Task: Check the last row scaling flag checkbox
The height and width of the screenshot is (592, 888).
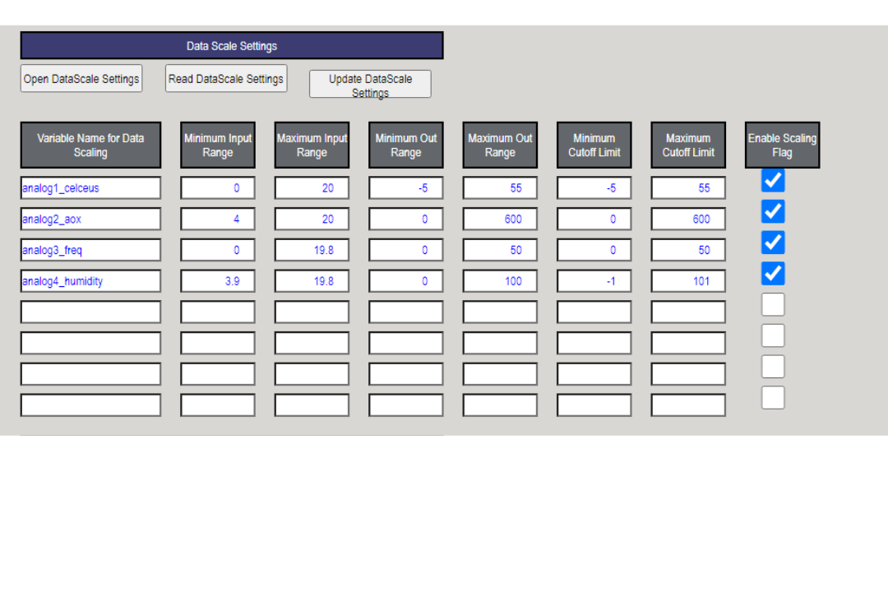Action: 773,398
